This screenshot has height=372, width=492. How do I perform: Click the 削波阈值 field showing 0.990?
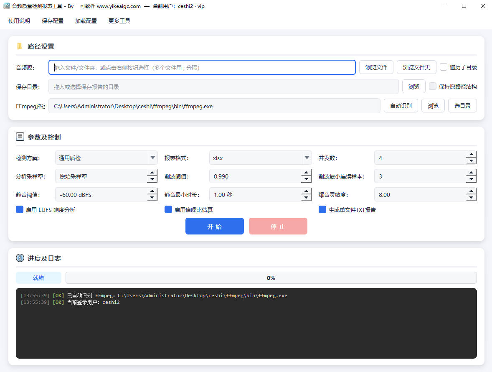[x=255, y=176]
